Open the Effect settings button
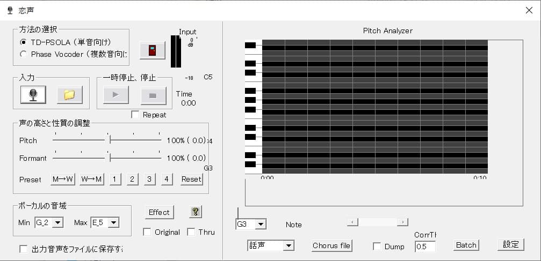 point(160,212)
